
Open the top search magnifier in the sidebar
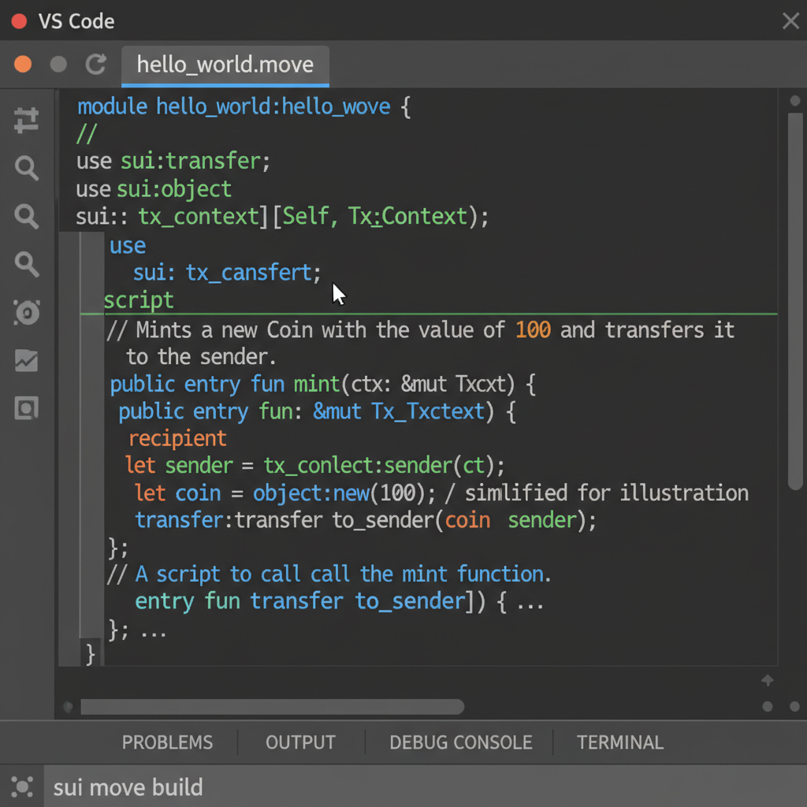[26, 168]
